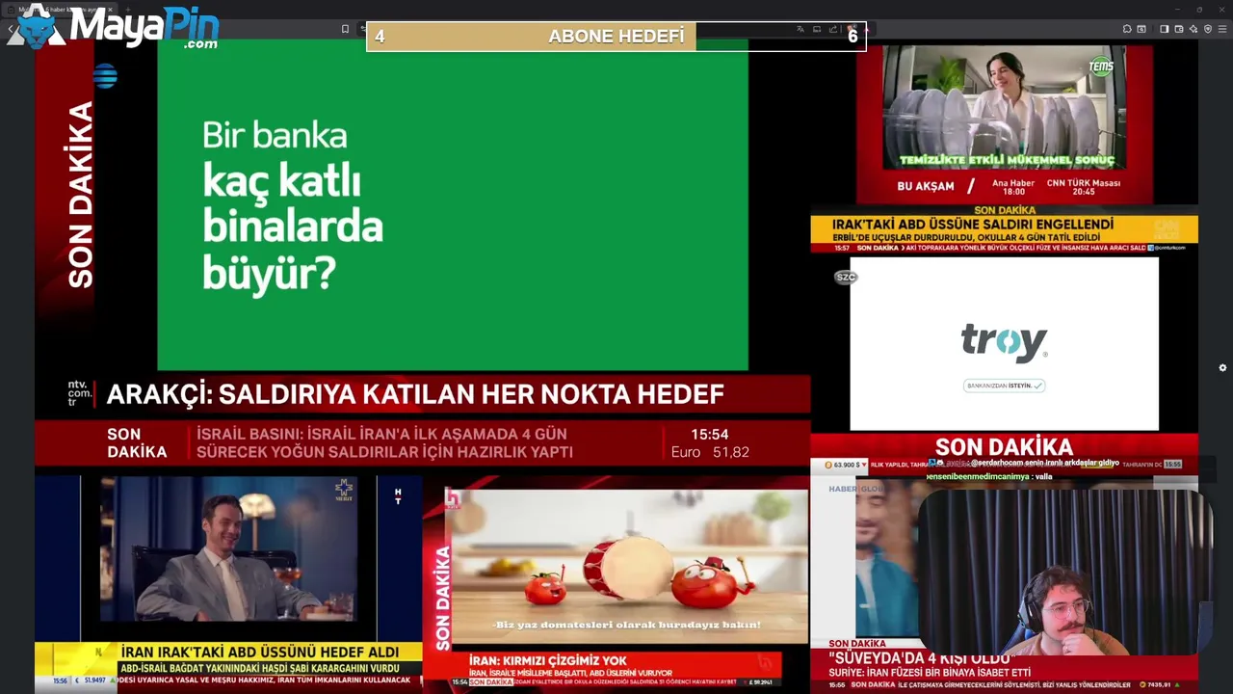Screen dimensions: 1233x694
Task: Open the browser extensions puzzle icon
Action: pyautogui.click(x=1127, y=29)
